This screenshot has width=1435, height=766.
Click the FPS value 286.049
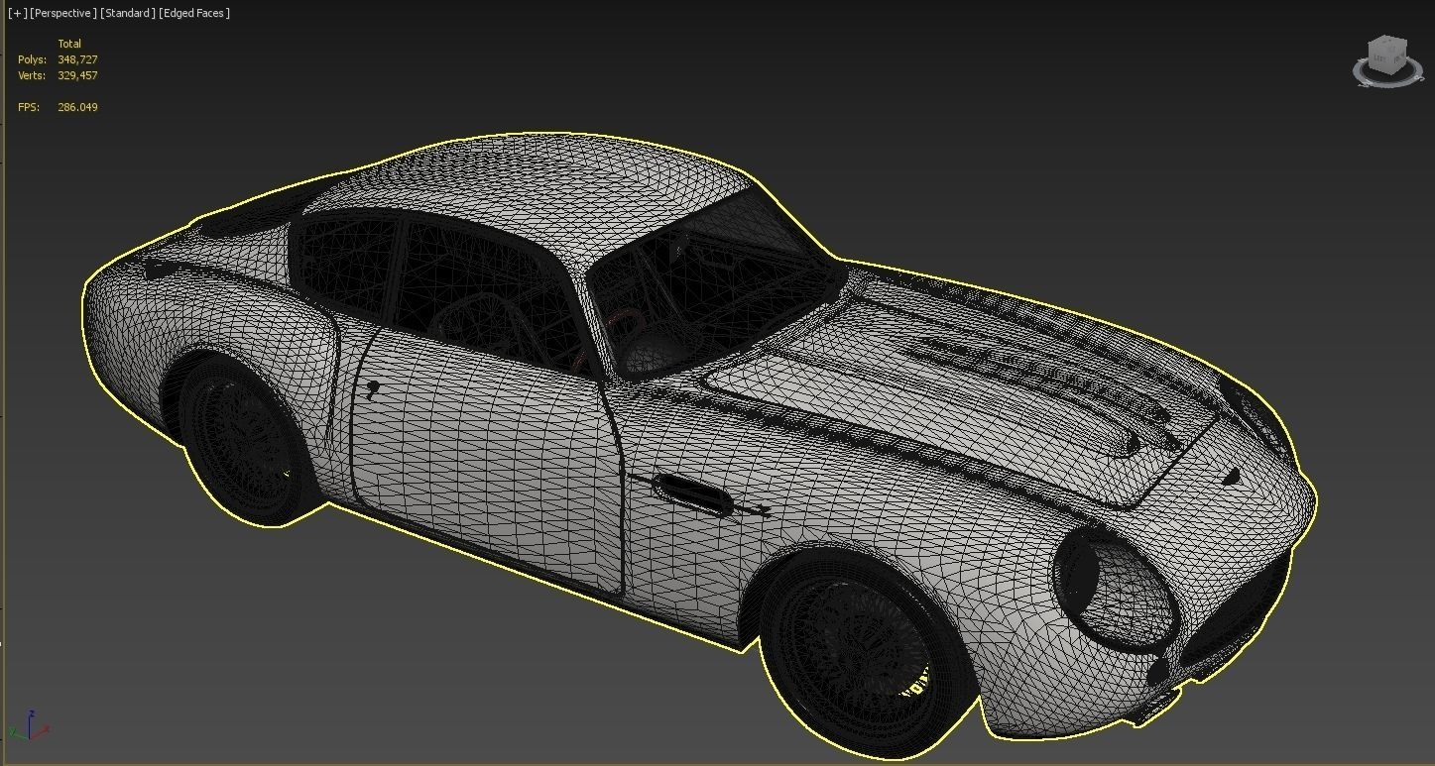(77, 107)
